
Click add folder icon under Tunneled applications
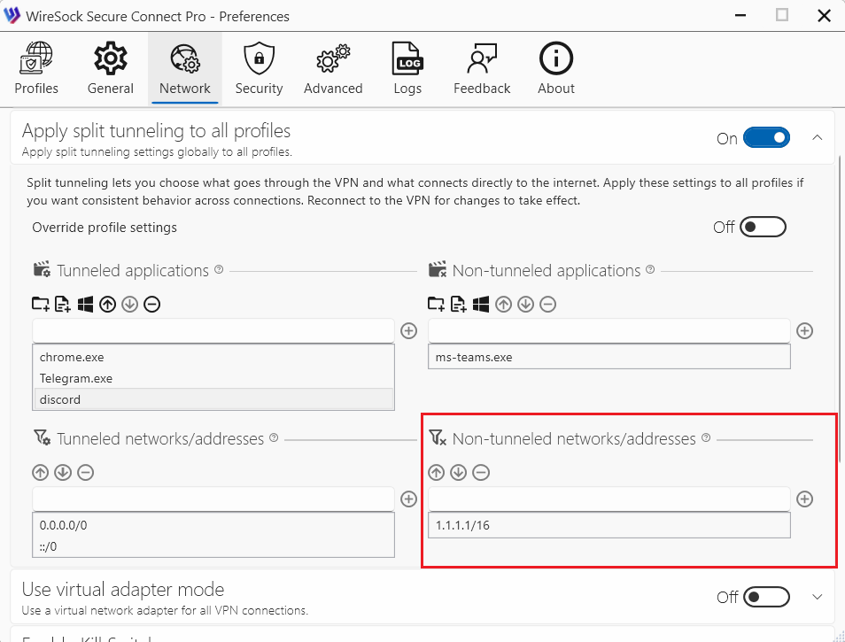point(41,305)
